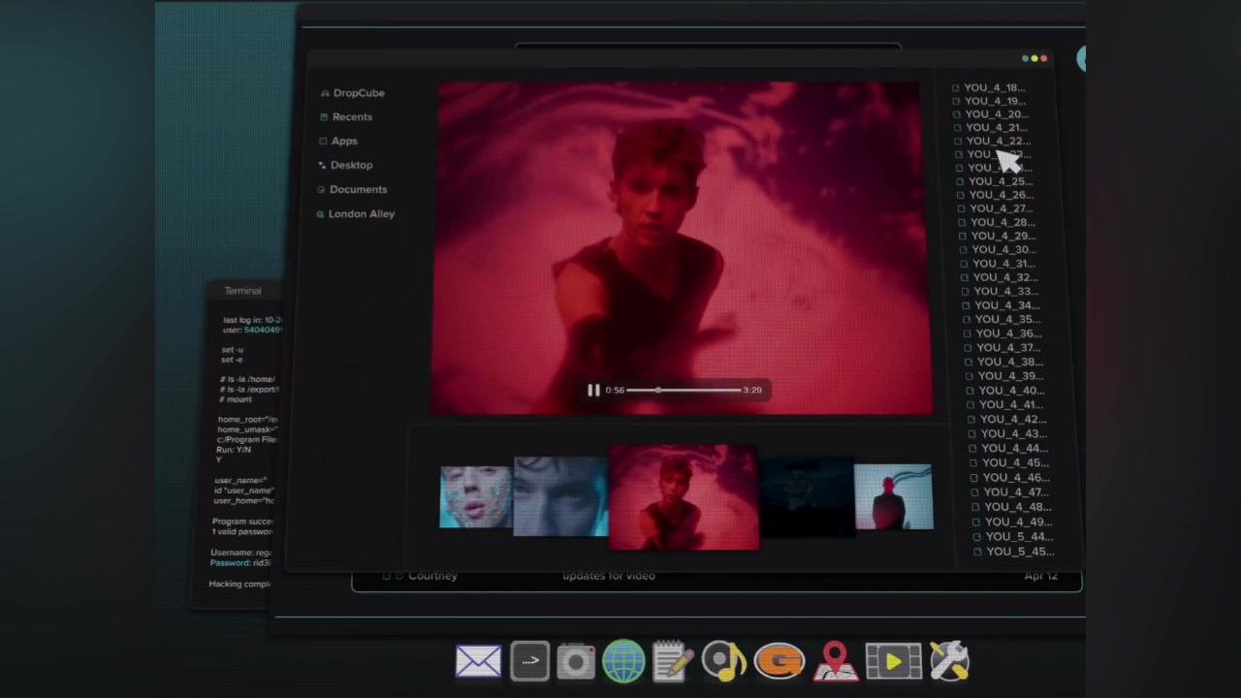Viewport: 1241px width, 698px height.
Task: Open the globe web browser icon
Action: click(623, 662)
